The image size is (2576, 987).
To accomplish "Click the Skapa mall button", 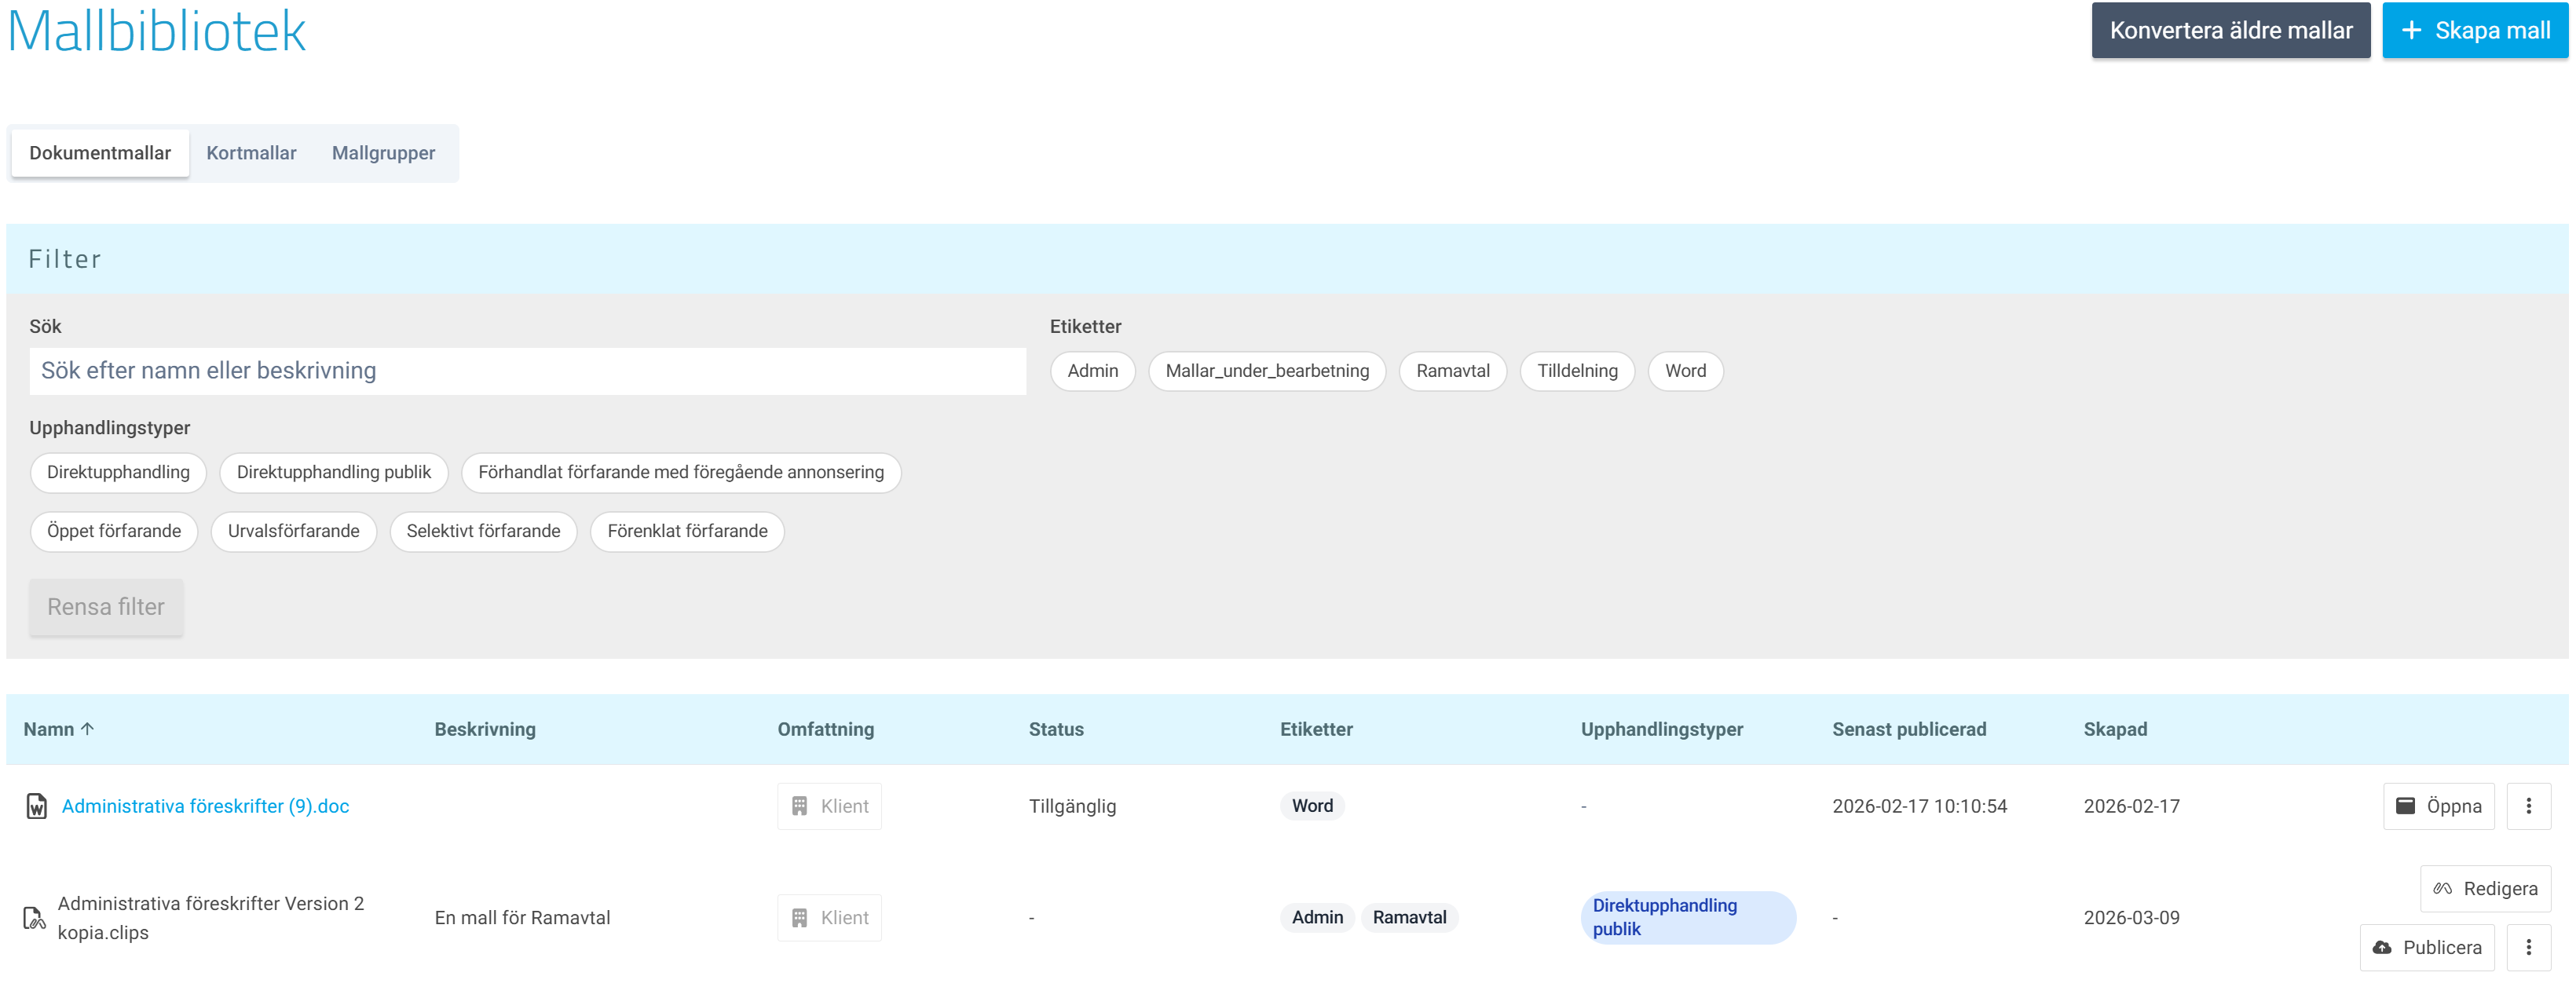I will point(2474,30).
